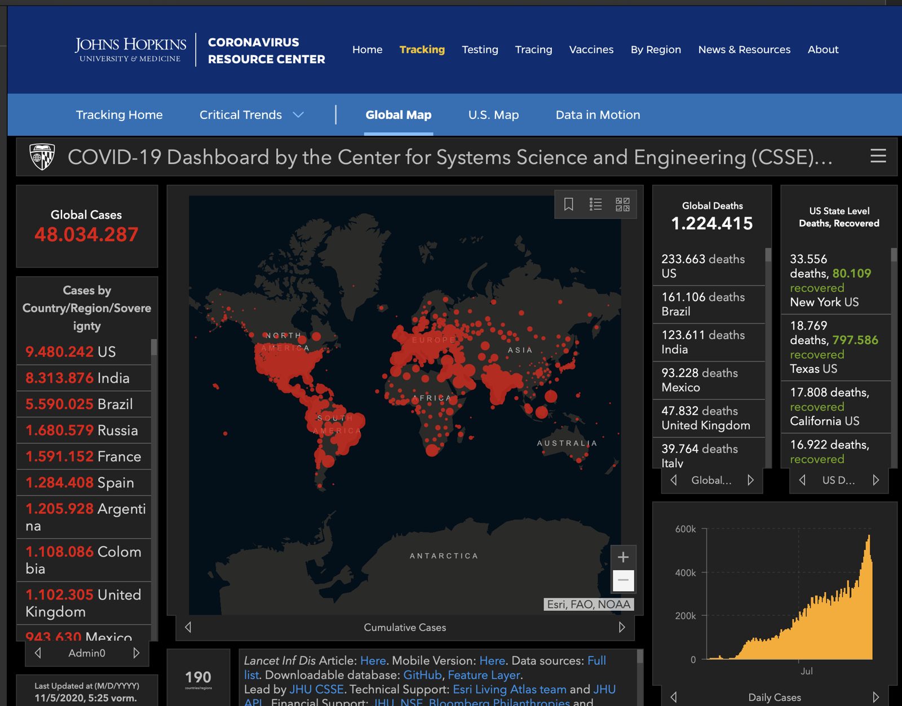
Task: Select 8.313.876 India in cases list
Action: point(84,378)
